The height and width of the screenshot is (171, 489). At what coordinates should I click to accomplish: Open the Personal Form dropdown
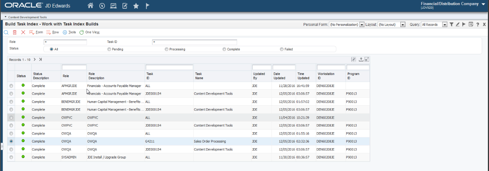point(362,24)
